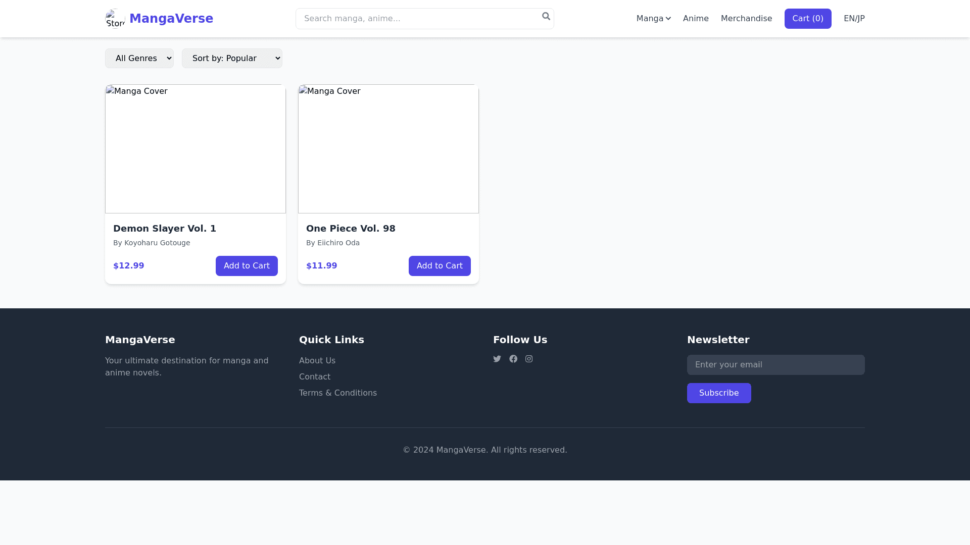This screenshot has height=545, width=970.
Task: Open the All Genres dropdown
Action: pyautogui.click(x=139, y=59)
